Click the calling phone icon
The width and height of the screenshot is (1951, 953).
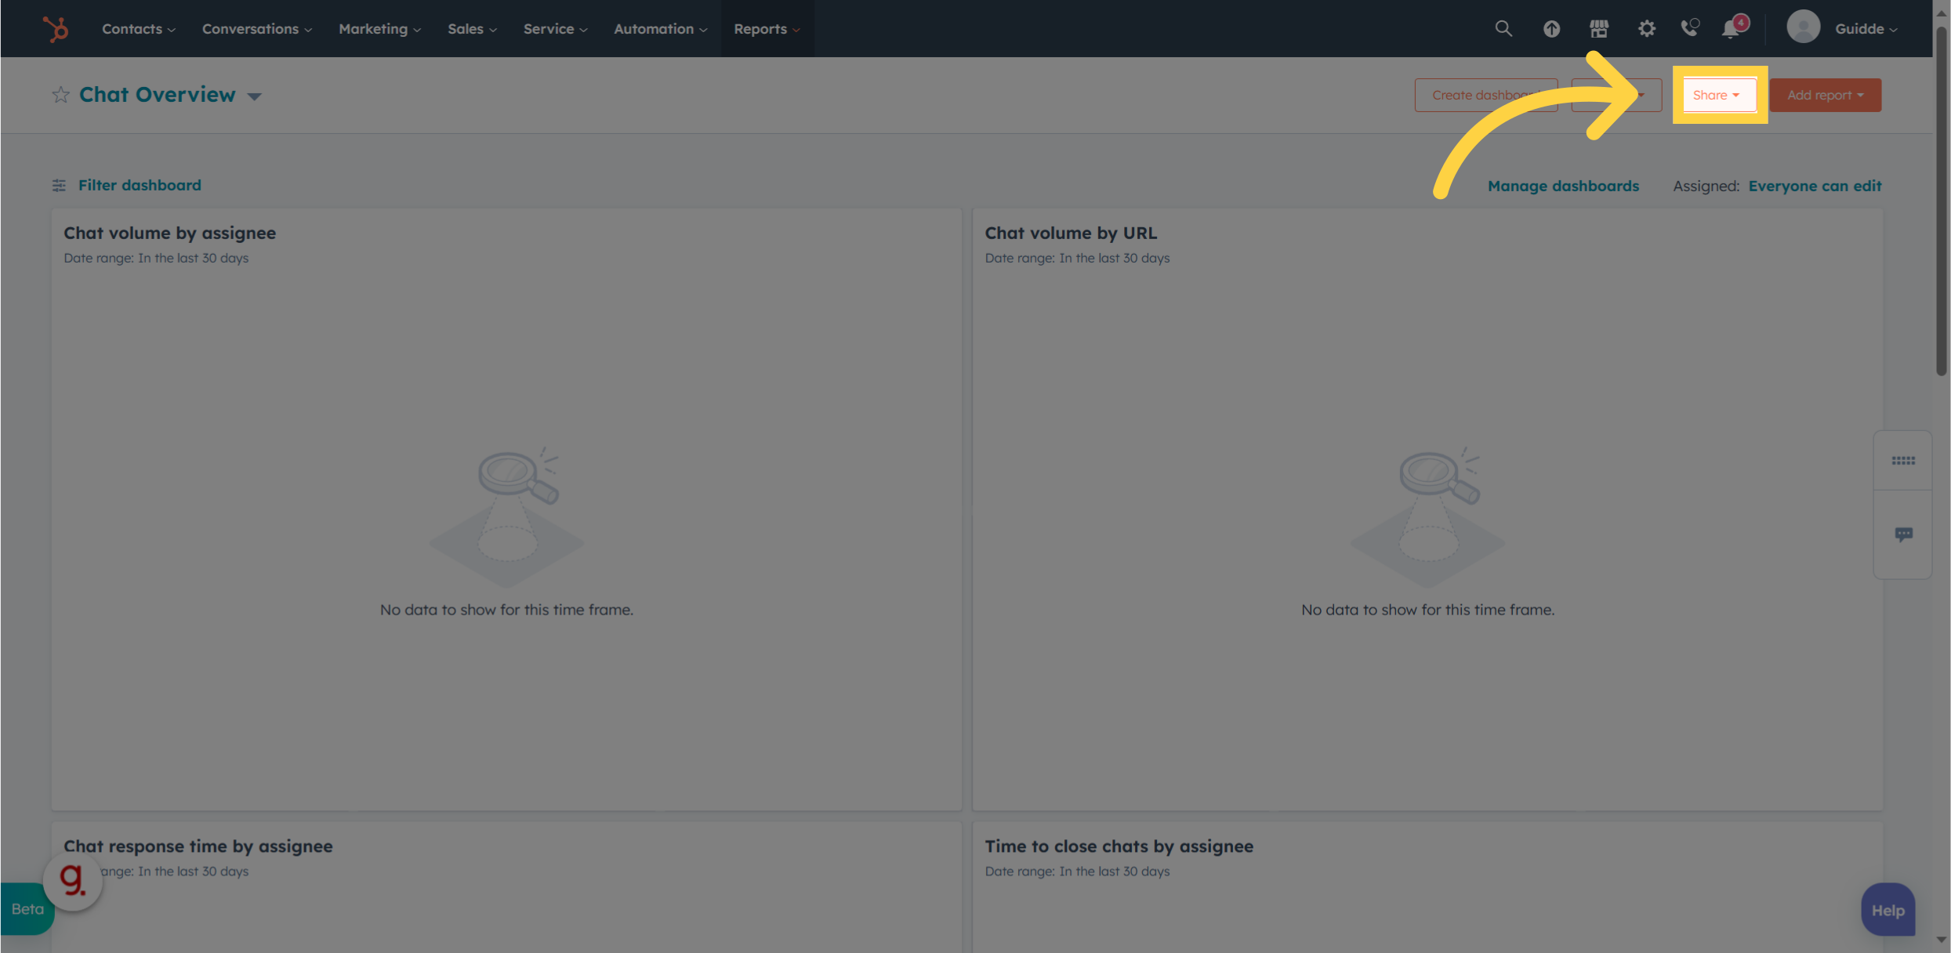[1690, 28]
